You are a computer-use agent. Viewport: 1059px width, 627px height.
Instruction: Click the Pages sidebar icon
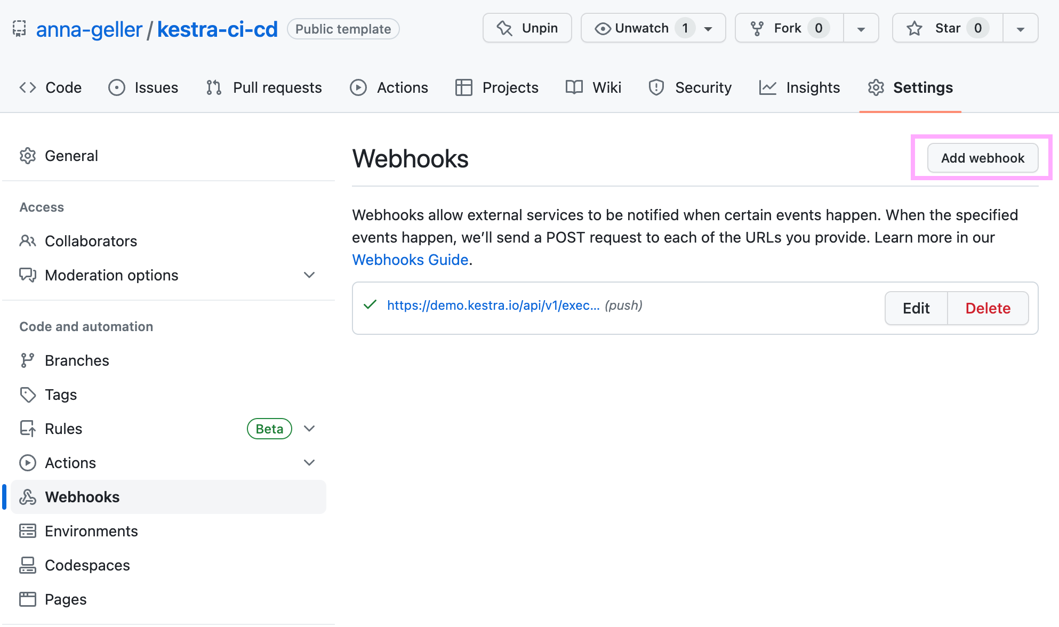28,599
